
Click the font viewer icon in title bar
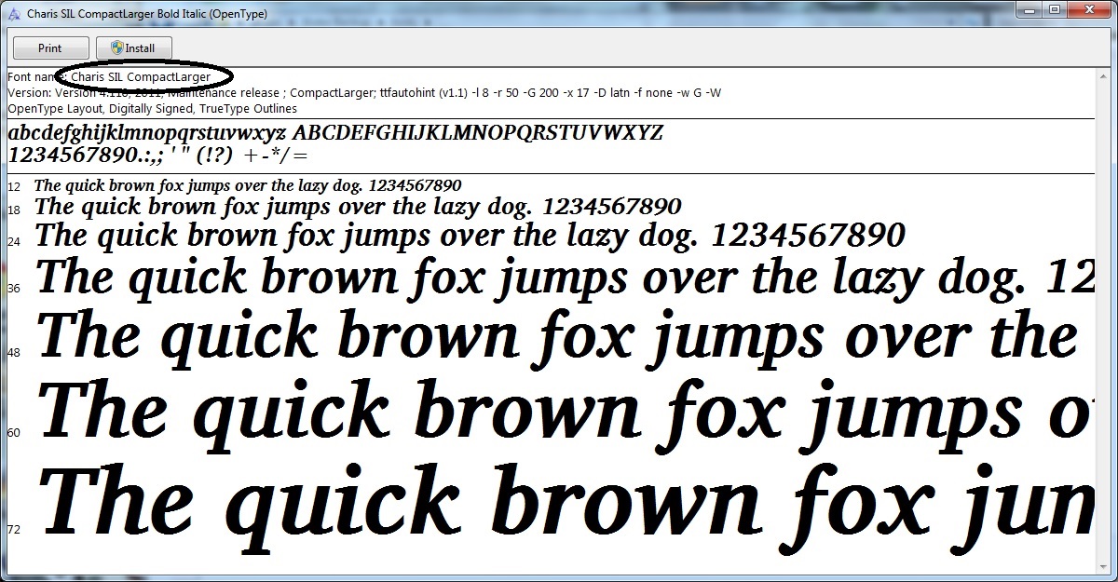click(x=13, y=13)
